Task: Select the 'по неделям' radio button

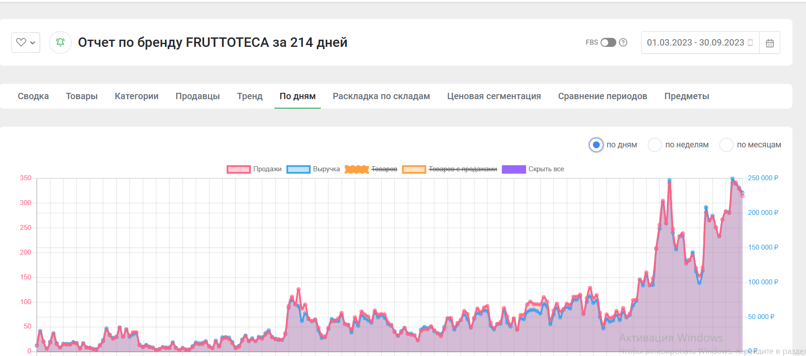Action: click(655, 145)
